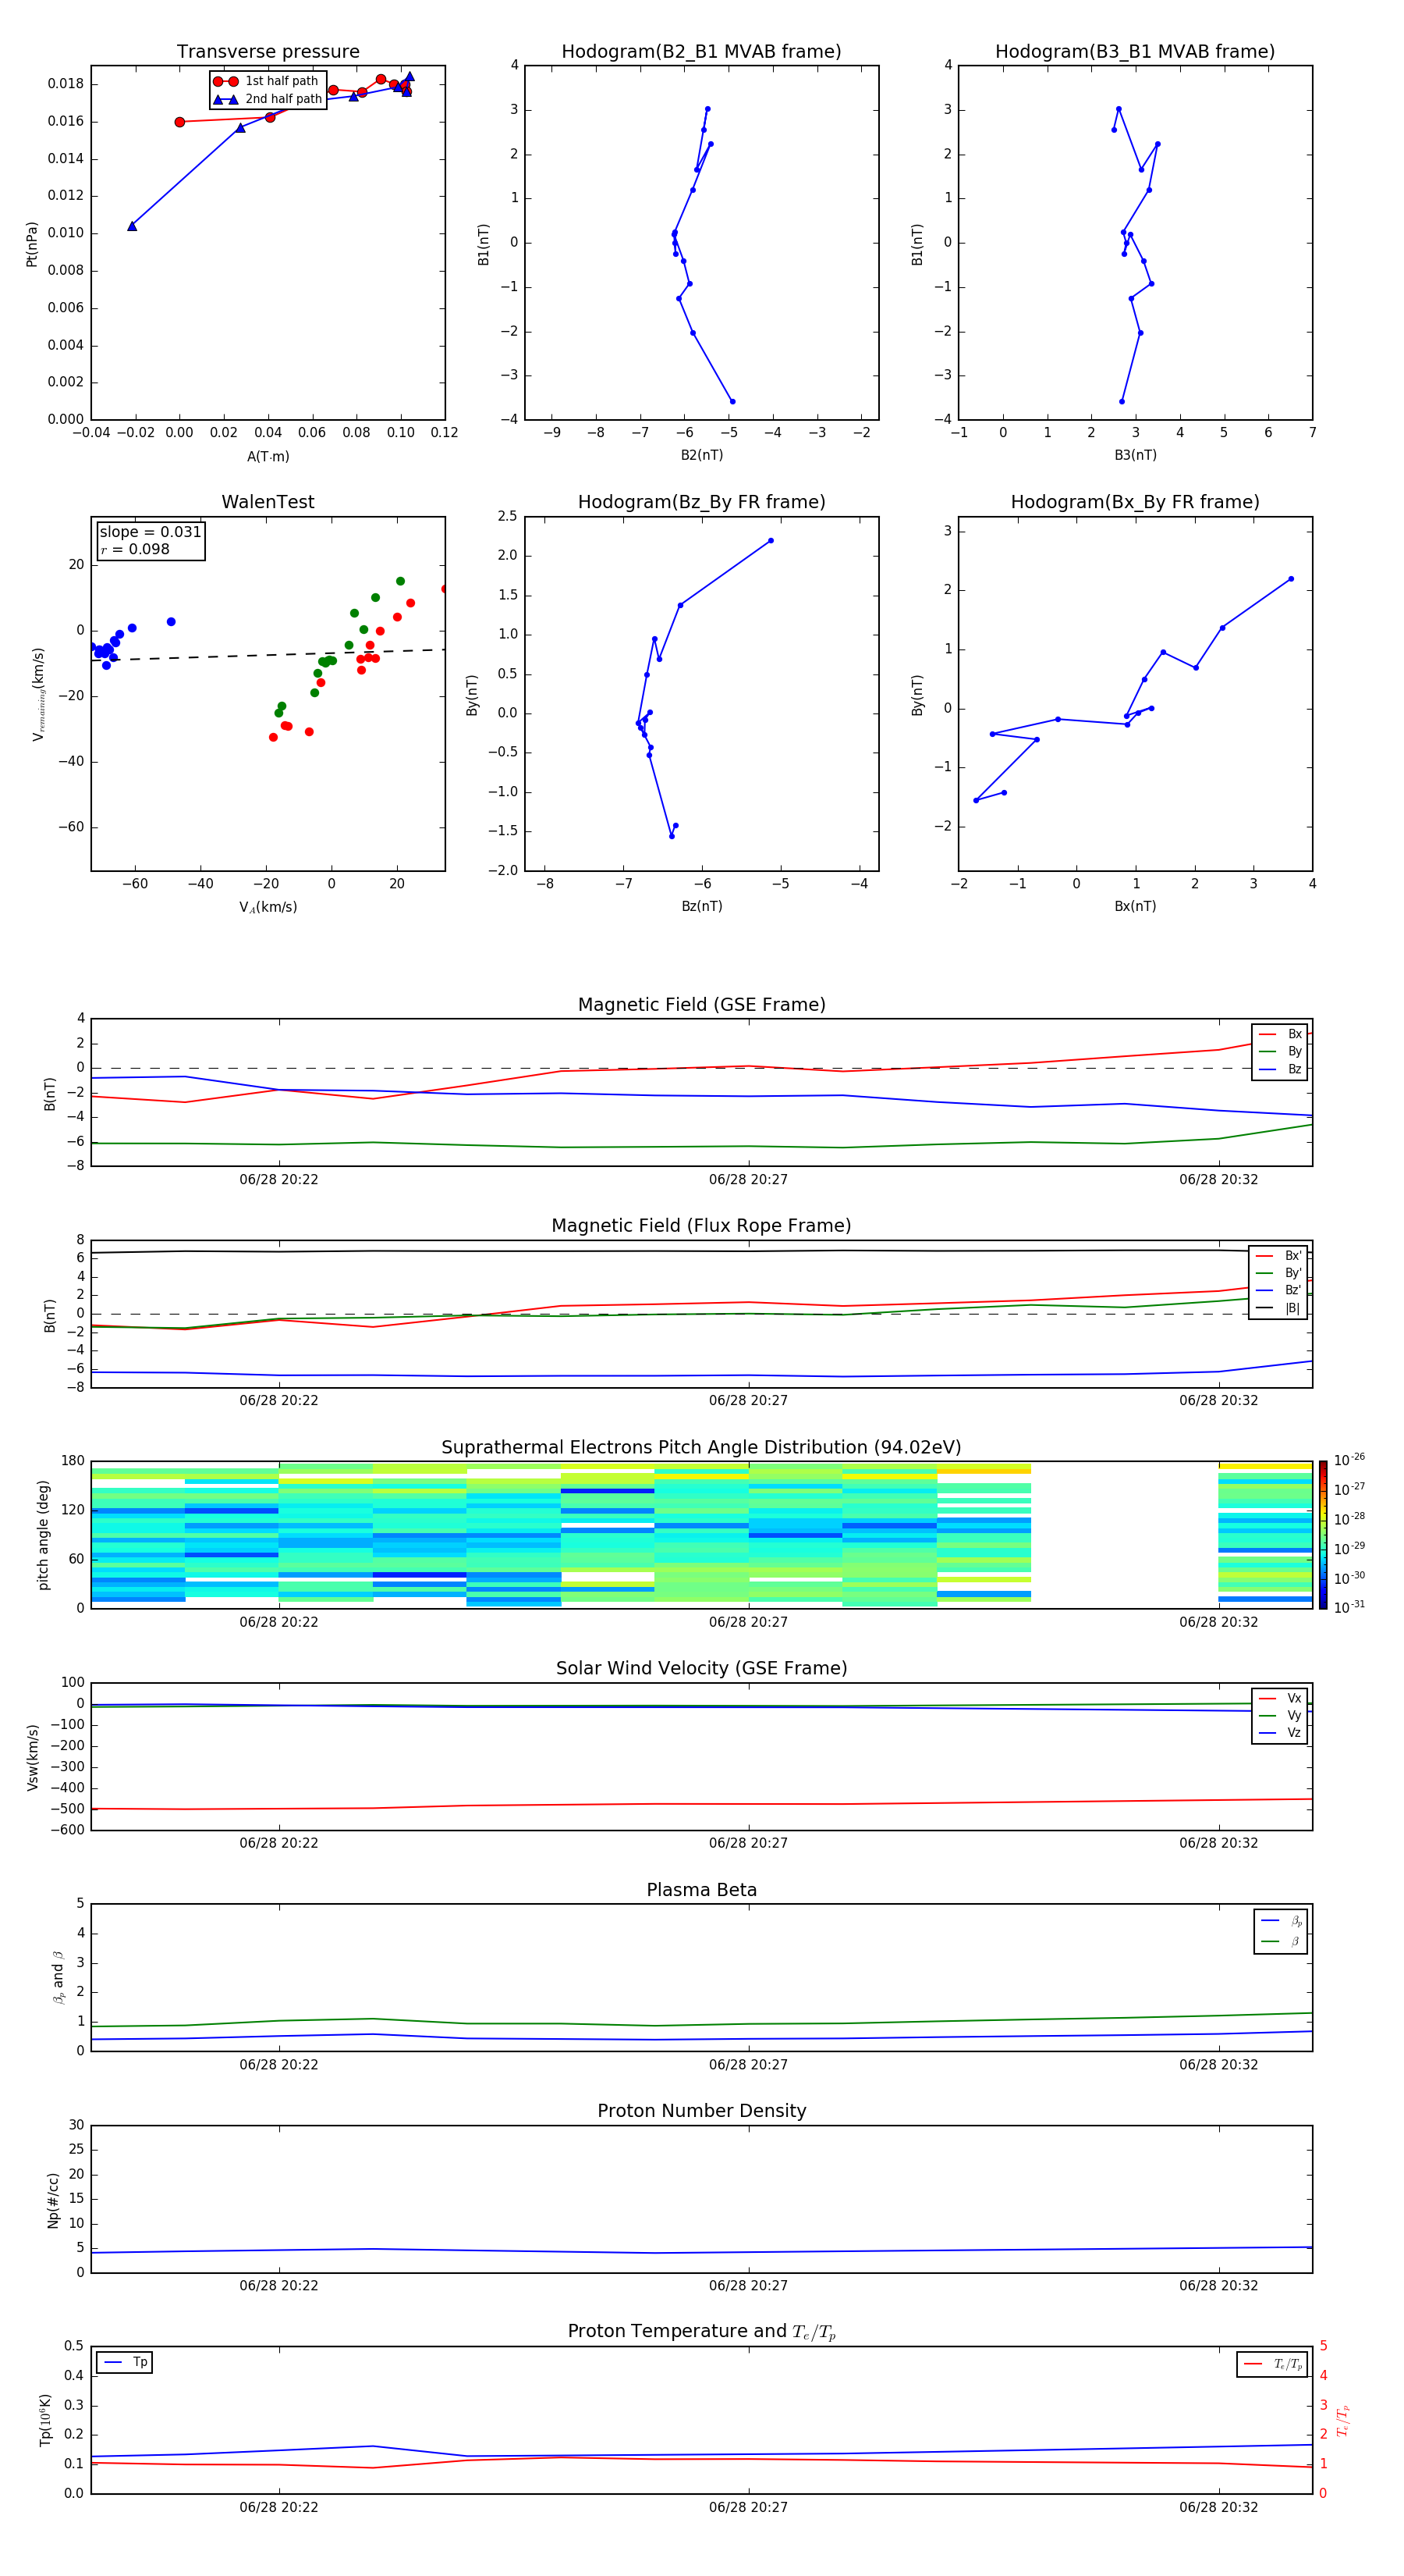Image resolution: width=1404 pixels, height=2576 pixels.
Task: Click the 'By' legend entry in GSE panel
Action: pyautogui.click(x=1281, y=1051)
